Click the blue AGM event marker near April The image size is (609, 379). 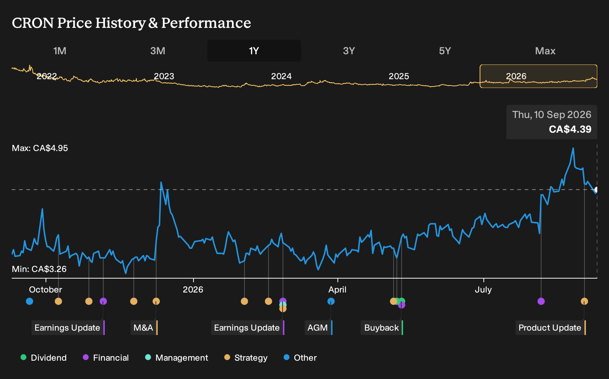[x=331, y=301]
